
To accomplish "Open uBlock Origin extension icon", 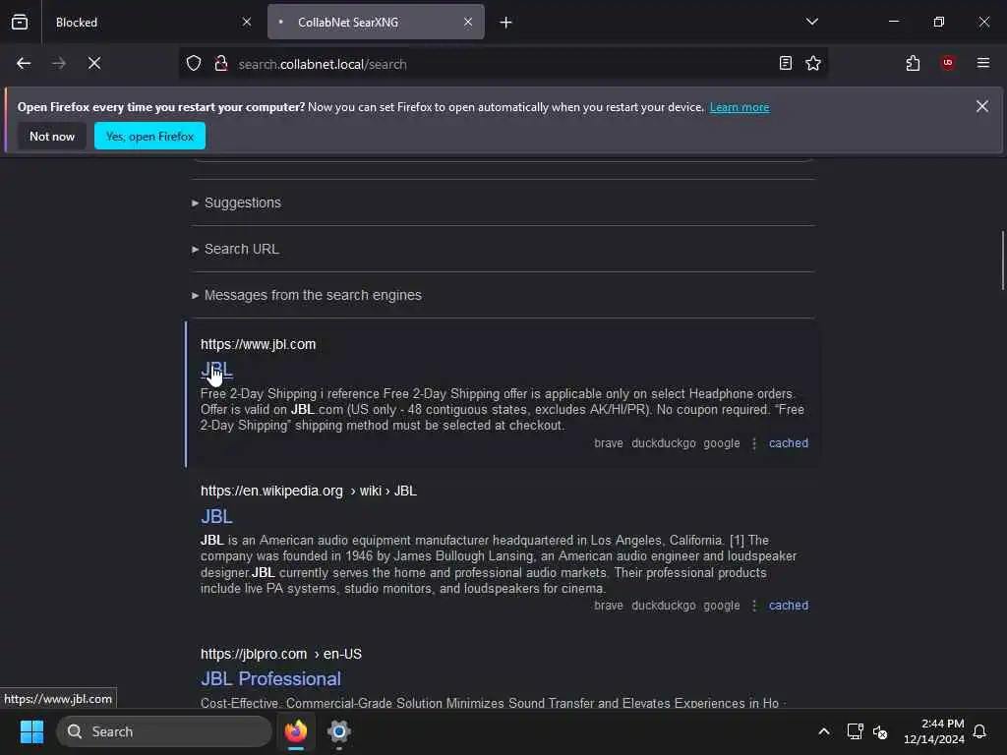I will click(x=948, y=63).
